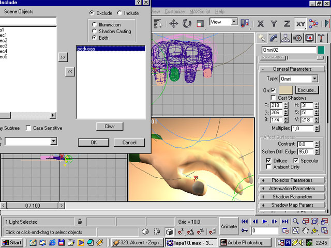This screenshot has width=331, height=248.
Task: Expand the Projector Parameters rollout
Action: [x=292, y=180]
